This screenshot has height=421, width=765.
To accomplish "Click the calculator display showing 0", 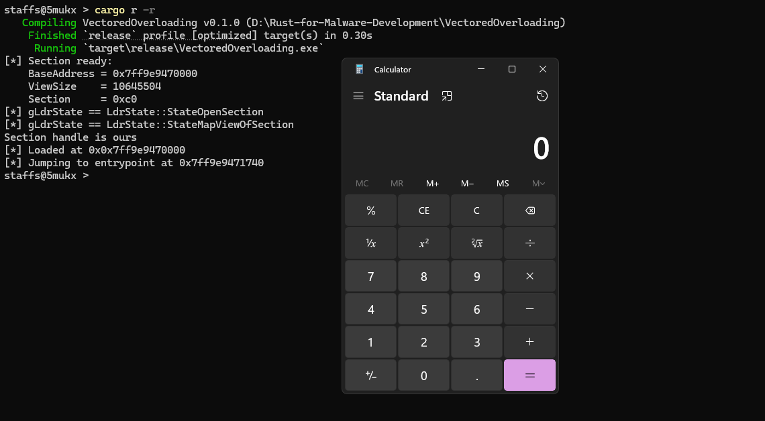I will [x=541, y=149].
